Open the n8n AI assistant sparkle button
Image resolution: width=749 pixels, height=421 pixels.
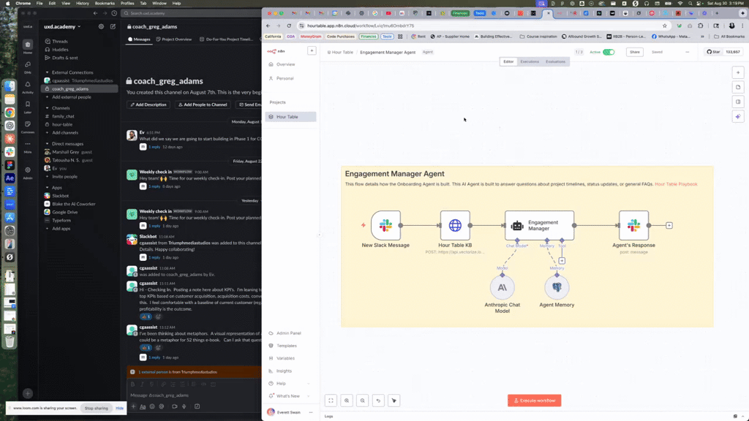pos(738,116)
